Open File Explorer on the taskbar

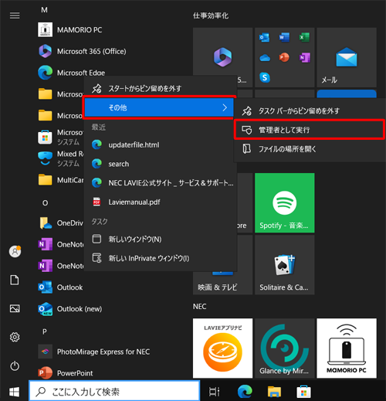274,392
